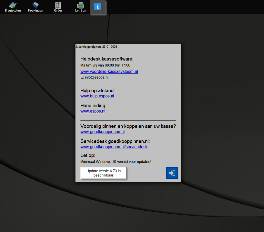Image resolution: width=264 pixels, height=232 pixels.
Task: Click the Voordelig pinnen en koppelen heading
Action: click(128, 126)
